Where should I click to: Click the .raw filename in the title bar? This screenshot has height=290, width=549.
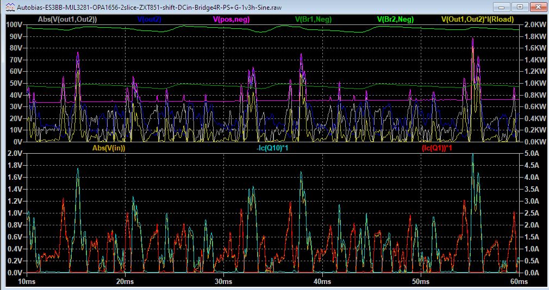(x=149, y=8)
